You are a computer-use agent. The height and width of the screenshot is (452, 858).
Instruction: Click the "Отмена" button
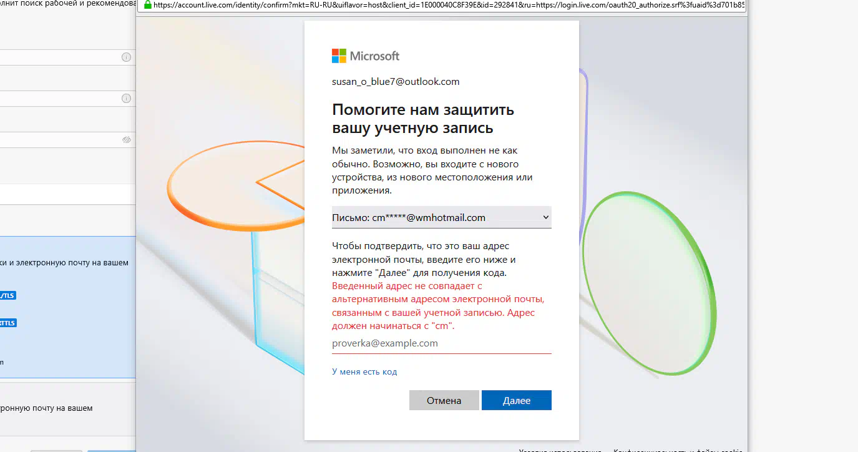coord(444,400)
